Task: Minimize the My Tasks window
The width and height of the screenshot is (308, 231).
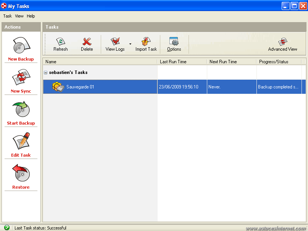Action: pos(285,6)
